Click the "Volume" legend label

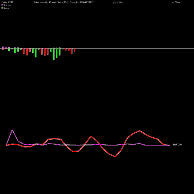[7, 5]
